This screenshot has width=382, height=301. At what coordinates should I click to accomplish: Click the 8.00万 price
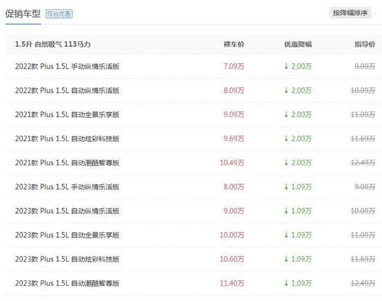click(x=234, y=187)
